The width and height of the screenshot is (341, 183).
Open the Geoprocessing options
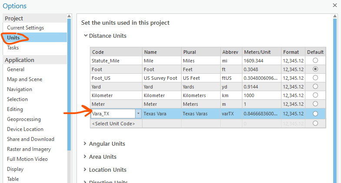click(x=24, y=119)
